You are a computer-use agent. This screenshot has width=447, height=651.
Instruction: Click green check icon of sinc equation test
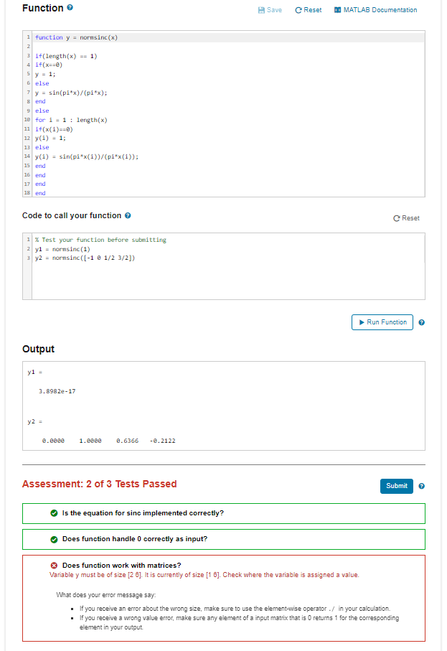pyautogui.click(x=54, y=513)
